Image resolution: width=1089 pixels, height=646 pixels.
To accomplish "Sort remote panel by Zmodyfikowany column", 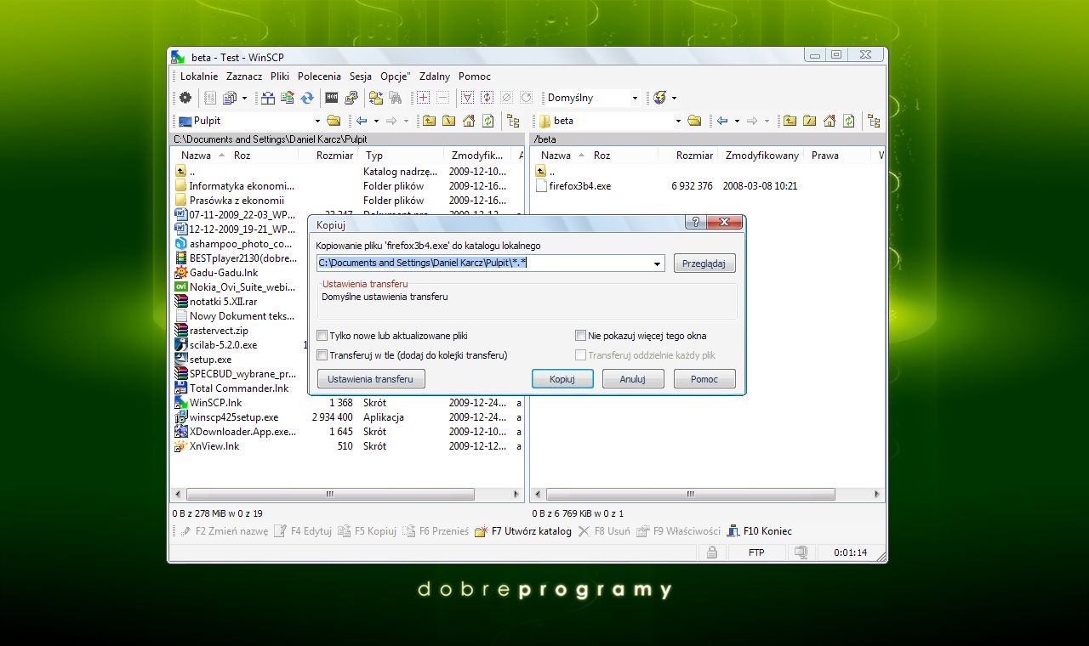I will [x=762, y=156].
